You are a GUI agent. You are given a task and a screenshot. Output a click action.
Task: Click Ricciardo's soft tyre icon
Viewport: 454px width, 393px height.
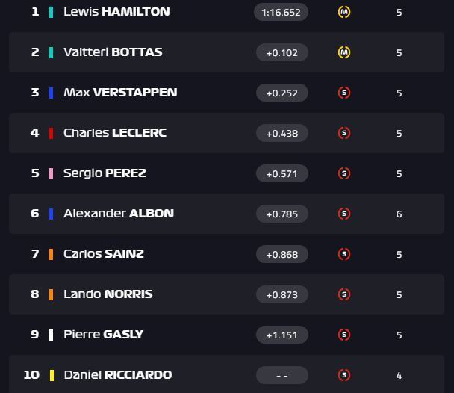pos(344,375)
